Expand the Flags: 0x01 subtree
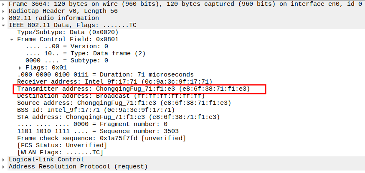Screen dimensions: 365x173 click(x=20, y=67)
